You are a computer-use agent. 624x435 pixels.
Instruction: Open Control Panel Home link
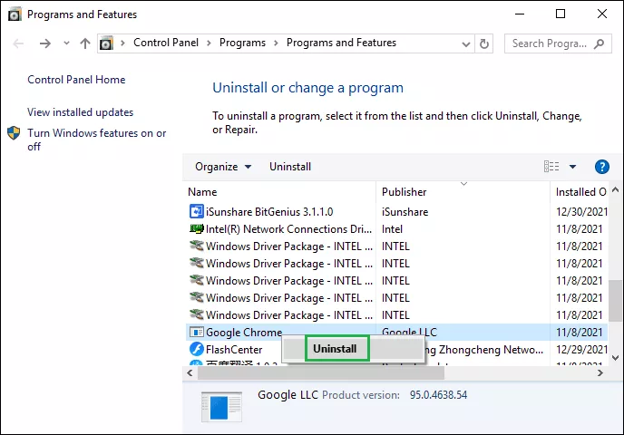point(76,80)
